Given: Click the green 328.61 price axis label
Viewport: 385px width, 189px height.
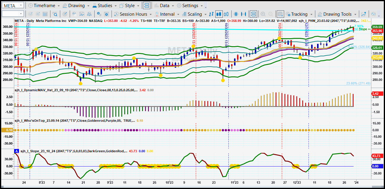Looking at the screenshot, I should pyautogui.click(x=377, y=48).
